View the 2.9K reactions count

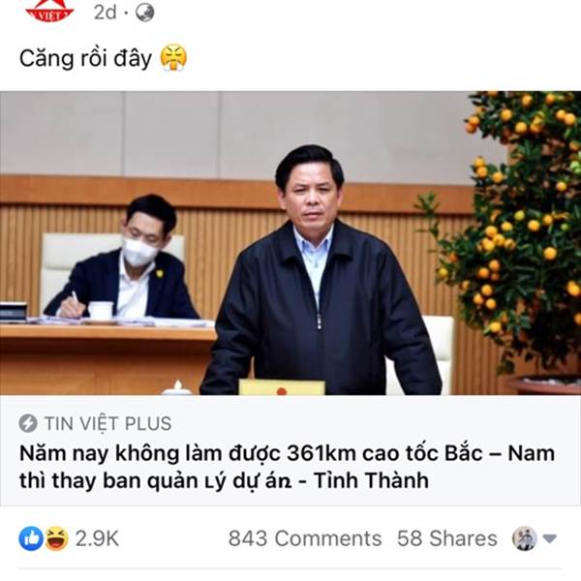97,538
